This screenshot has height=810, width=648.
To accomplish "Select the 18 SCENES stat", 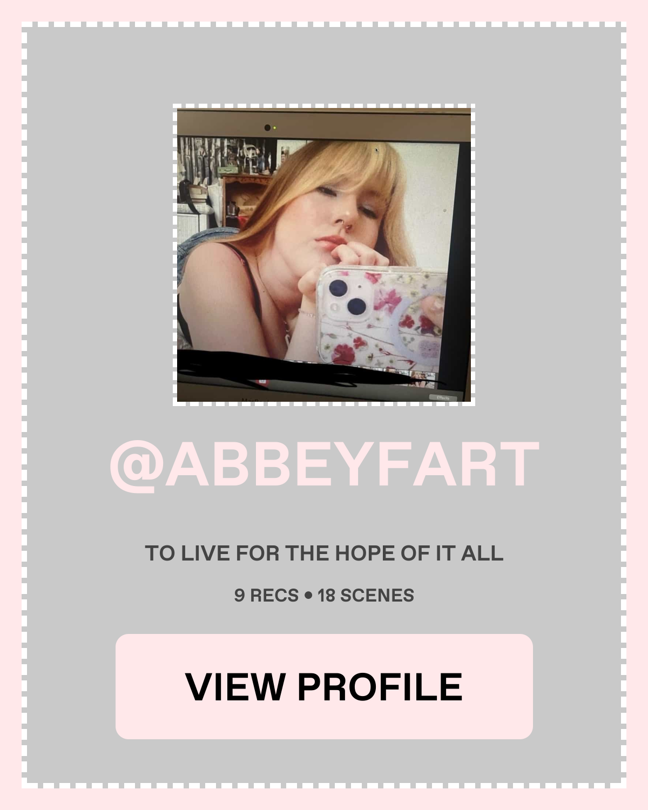I will (x=366, y=595).
